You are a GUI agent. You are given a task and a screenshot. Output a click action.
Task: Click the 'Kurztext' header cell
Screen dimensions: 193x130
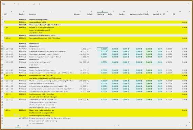pyautogui.click(x=33, y=14)
